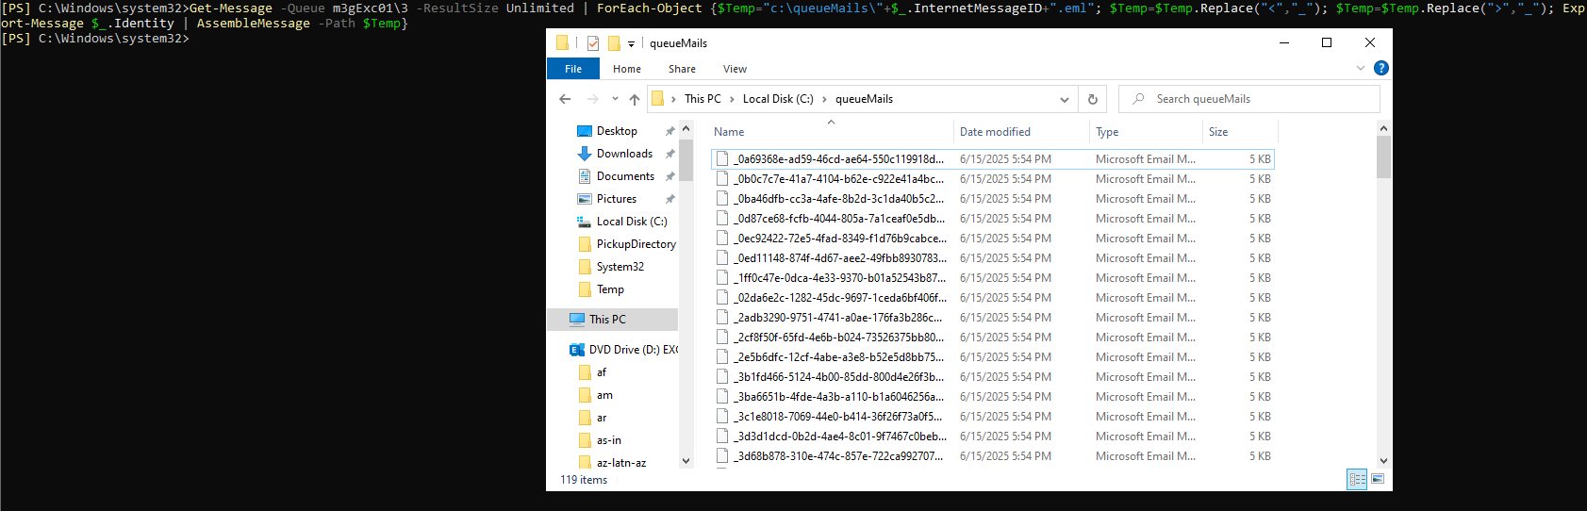1587x511 pixels.
Task: Click the pin icon next to Desktop
Action: 670,131
